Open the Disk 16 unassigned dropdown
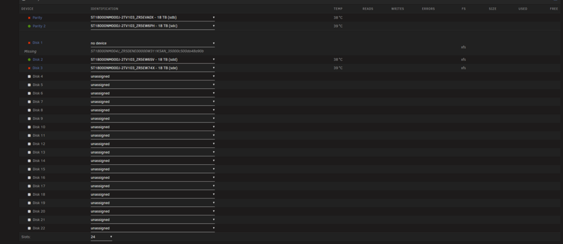This screenshot has height=244, width=563. 153,177
